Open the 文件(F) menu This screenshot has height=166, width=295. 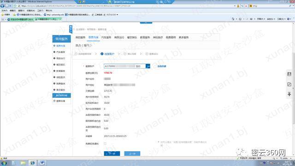(4, 11)
